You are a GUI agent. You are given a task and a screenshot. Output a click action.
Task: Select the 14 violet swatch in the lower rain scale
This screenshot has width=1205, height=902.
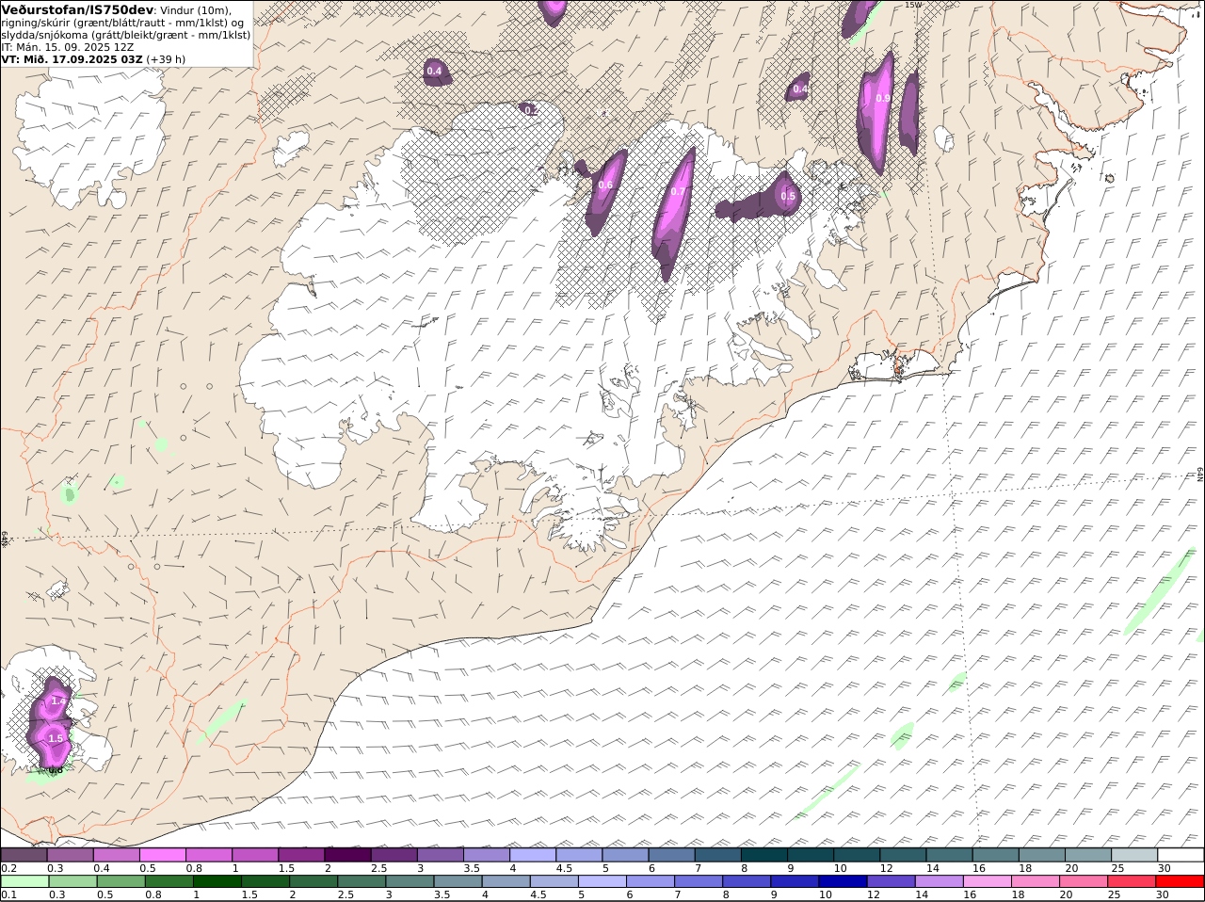tap(939, 881)
